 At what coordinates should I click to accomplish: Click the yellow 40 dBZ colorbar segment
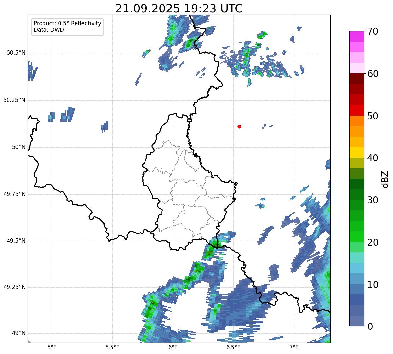356,153
